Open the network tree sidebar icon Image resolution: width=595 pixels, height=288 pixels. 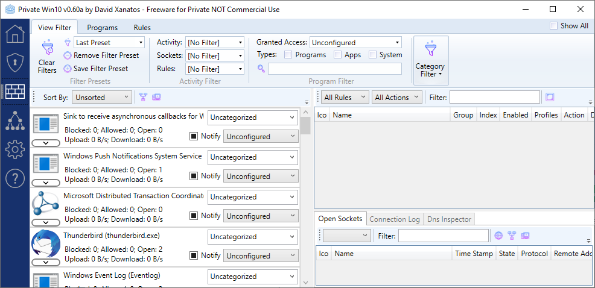pos(15,121)
